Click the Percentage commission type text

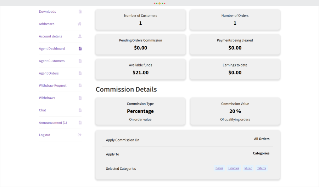click(x=140, y=111)
